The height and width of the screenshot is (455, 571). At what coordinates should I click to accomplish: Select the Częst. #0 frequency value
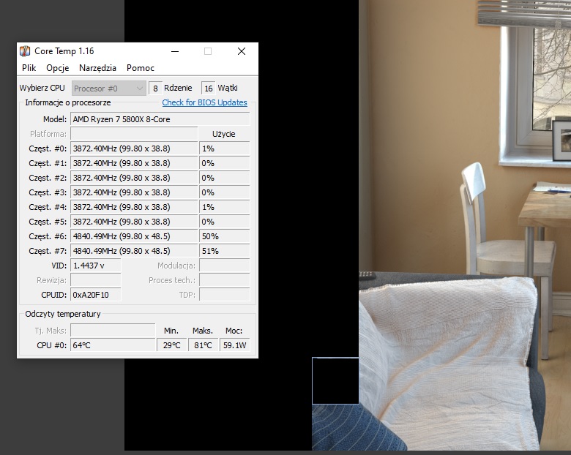coord(134,148)
